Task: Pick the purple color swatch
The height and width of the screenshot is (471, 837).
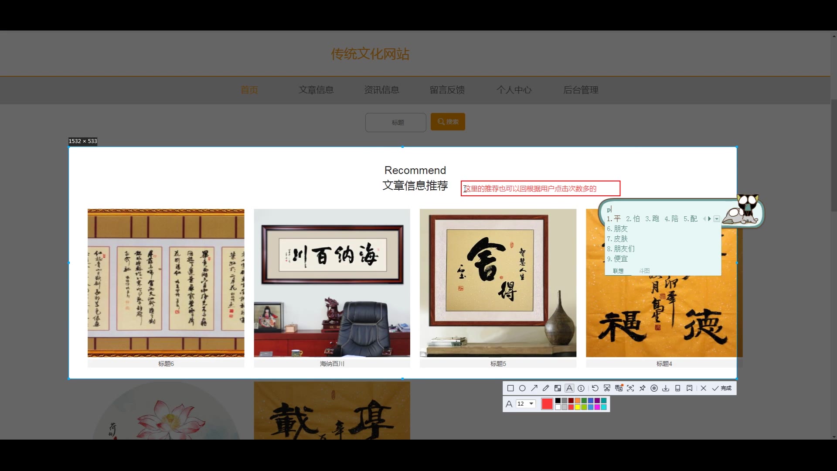Action: pos(597,400)
